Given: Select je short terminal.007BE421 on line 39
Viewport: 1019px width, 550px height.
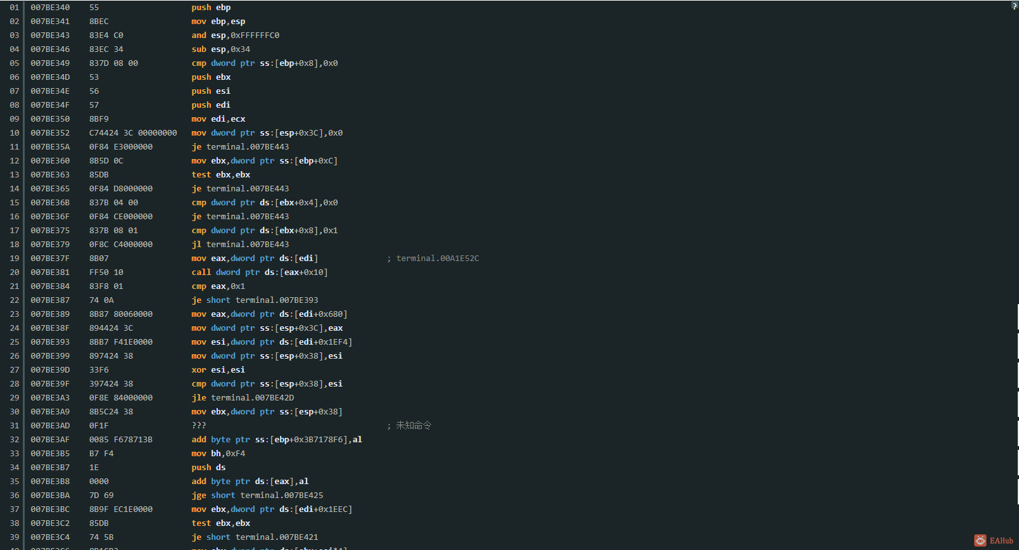Looking at the screenshot, I should (255, 537).
